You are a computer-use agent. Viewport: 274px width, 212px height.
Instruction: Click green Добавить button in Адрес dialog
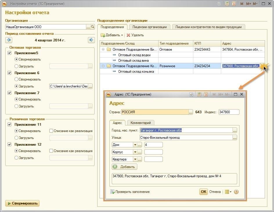pos(125,167)
